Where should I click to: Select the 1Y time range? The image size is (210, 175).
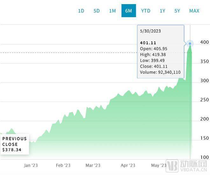pyautogui.click(x=162, y=11)
